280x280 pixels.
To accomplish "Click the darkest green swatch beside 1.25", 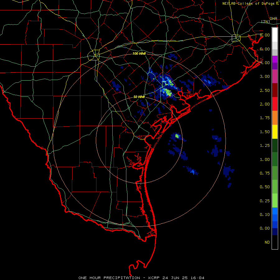I will click(x=275, y=145).
